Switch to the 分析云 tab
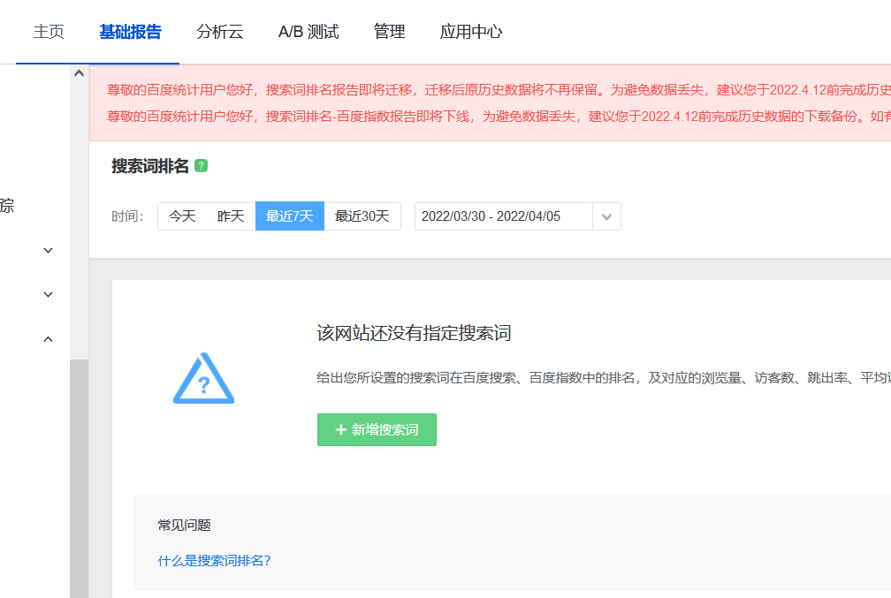The width and height of the screenshot is (891, 598). click(219, 32)
